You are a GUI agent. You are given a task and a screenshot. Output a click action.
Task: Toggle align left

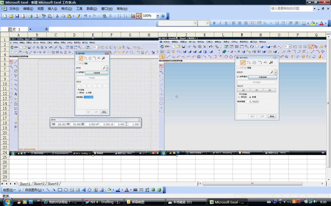(234, 23)
